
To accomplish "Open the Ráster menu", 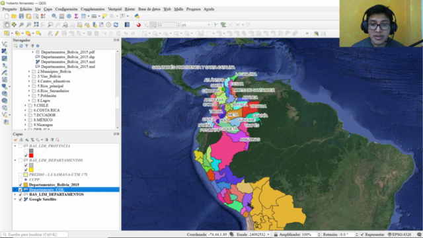I will click(130, 9).
